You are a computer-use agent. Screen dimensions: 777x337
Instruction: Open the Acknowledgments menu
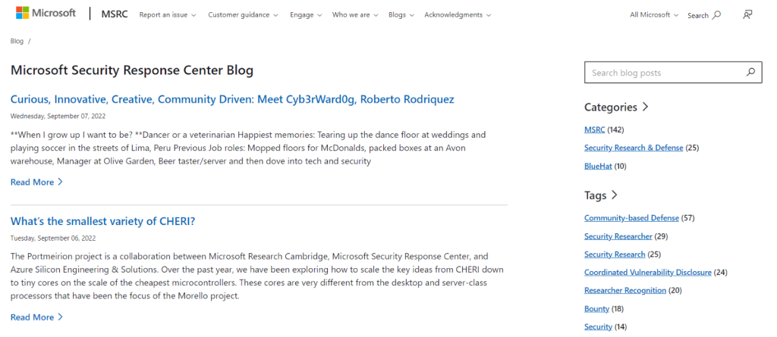click(x=458, y=15)
